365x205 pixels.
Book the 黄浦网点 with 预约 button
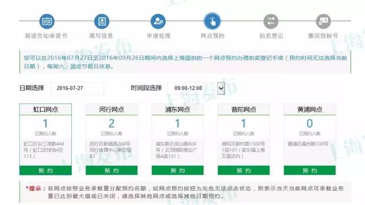(x=310, y=171)
